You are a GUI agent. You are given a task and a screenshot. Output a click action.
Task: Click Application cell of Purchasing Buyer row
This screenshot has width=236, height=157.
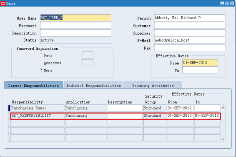click(85, 108)
